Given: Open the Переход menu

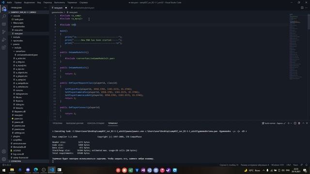Looking at the screenshot, I should (x=47, y=2).
